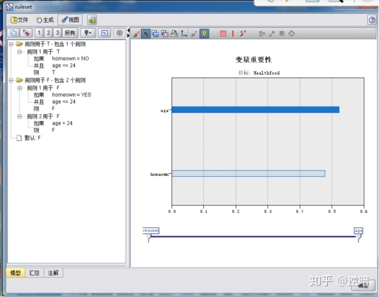The height and width of the screenshot is (297, 379).
Task: Toggle the yellow lightbulb tooltip button
Action: click(x=204, y=34)
